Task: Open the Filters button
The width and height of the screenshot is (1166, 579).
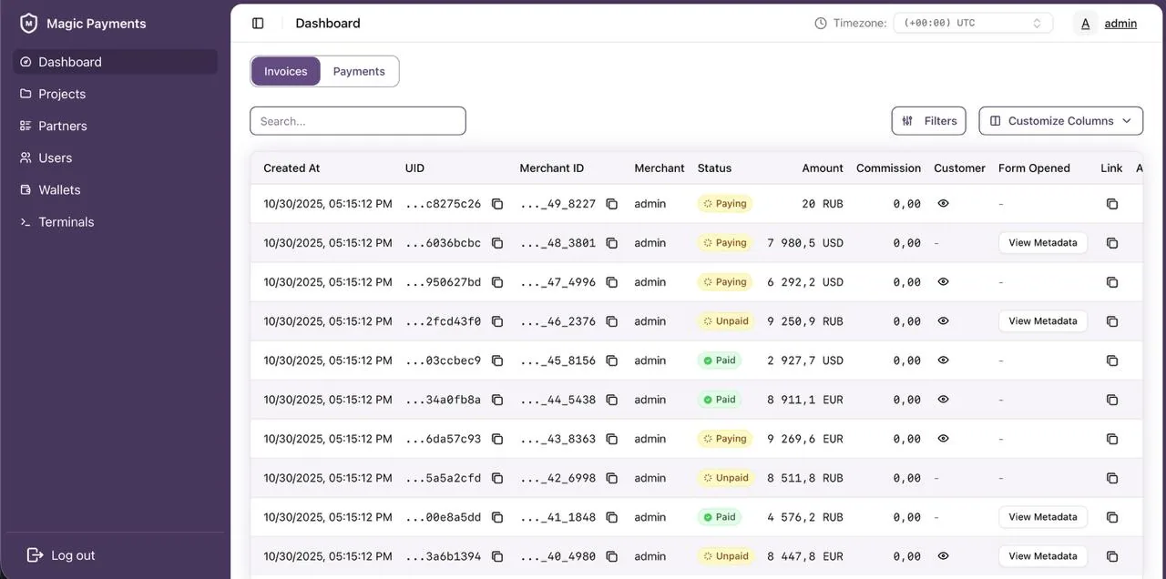Action: [x=929, y=121]
